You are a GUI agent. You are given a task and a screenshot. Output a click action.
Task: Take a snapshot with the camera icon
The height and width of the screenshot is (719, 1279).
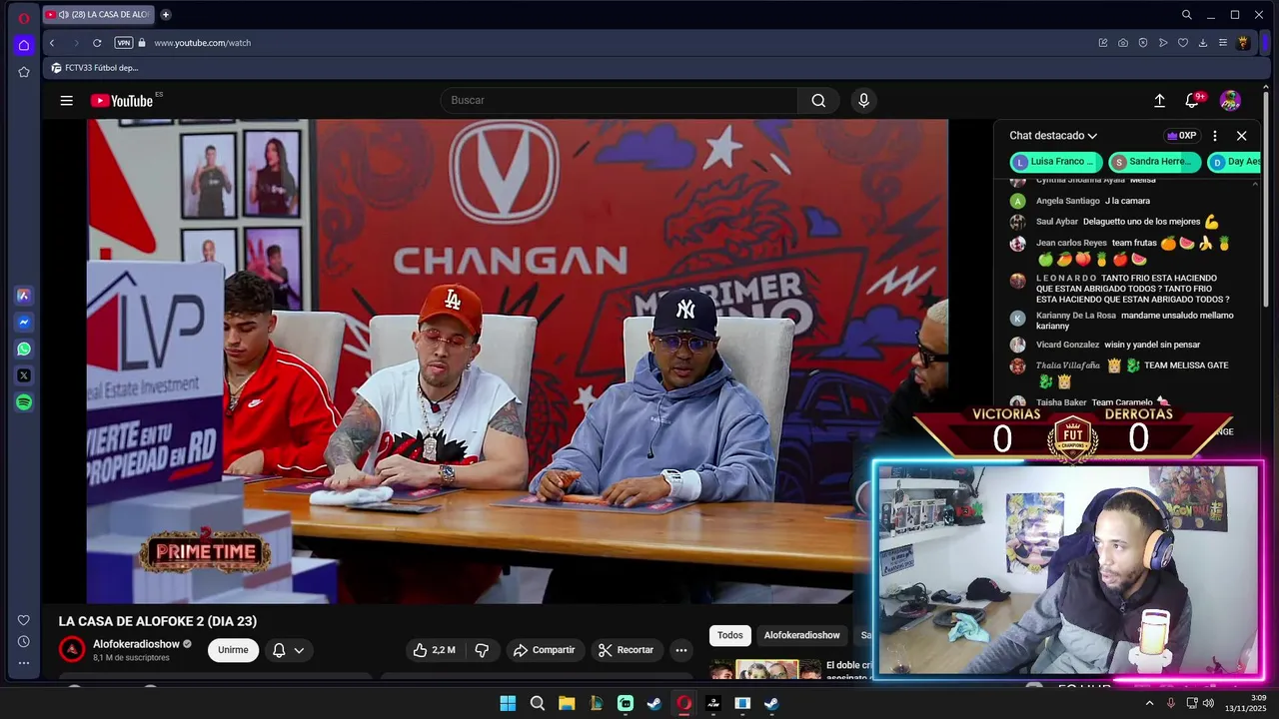click(x=1123, y=43)
